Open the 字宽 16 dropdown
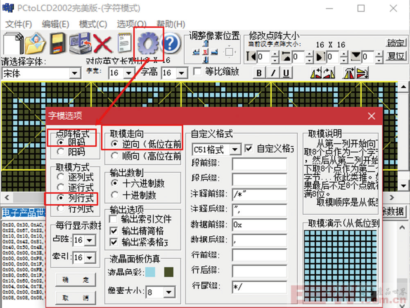The width and height of the screenshot is (410, 308). click(x=128, y=73)
